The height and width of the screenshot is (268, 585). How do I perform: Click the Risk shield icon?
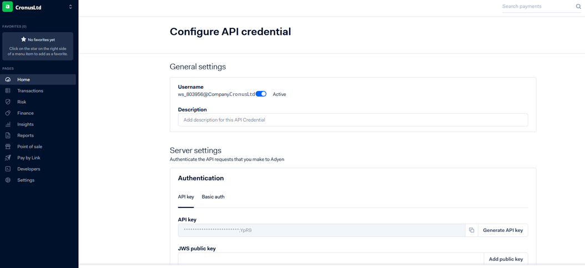8,102
